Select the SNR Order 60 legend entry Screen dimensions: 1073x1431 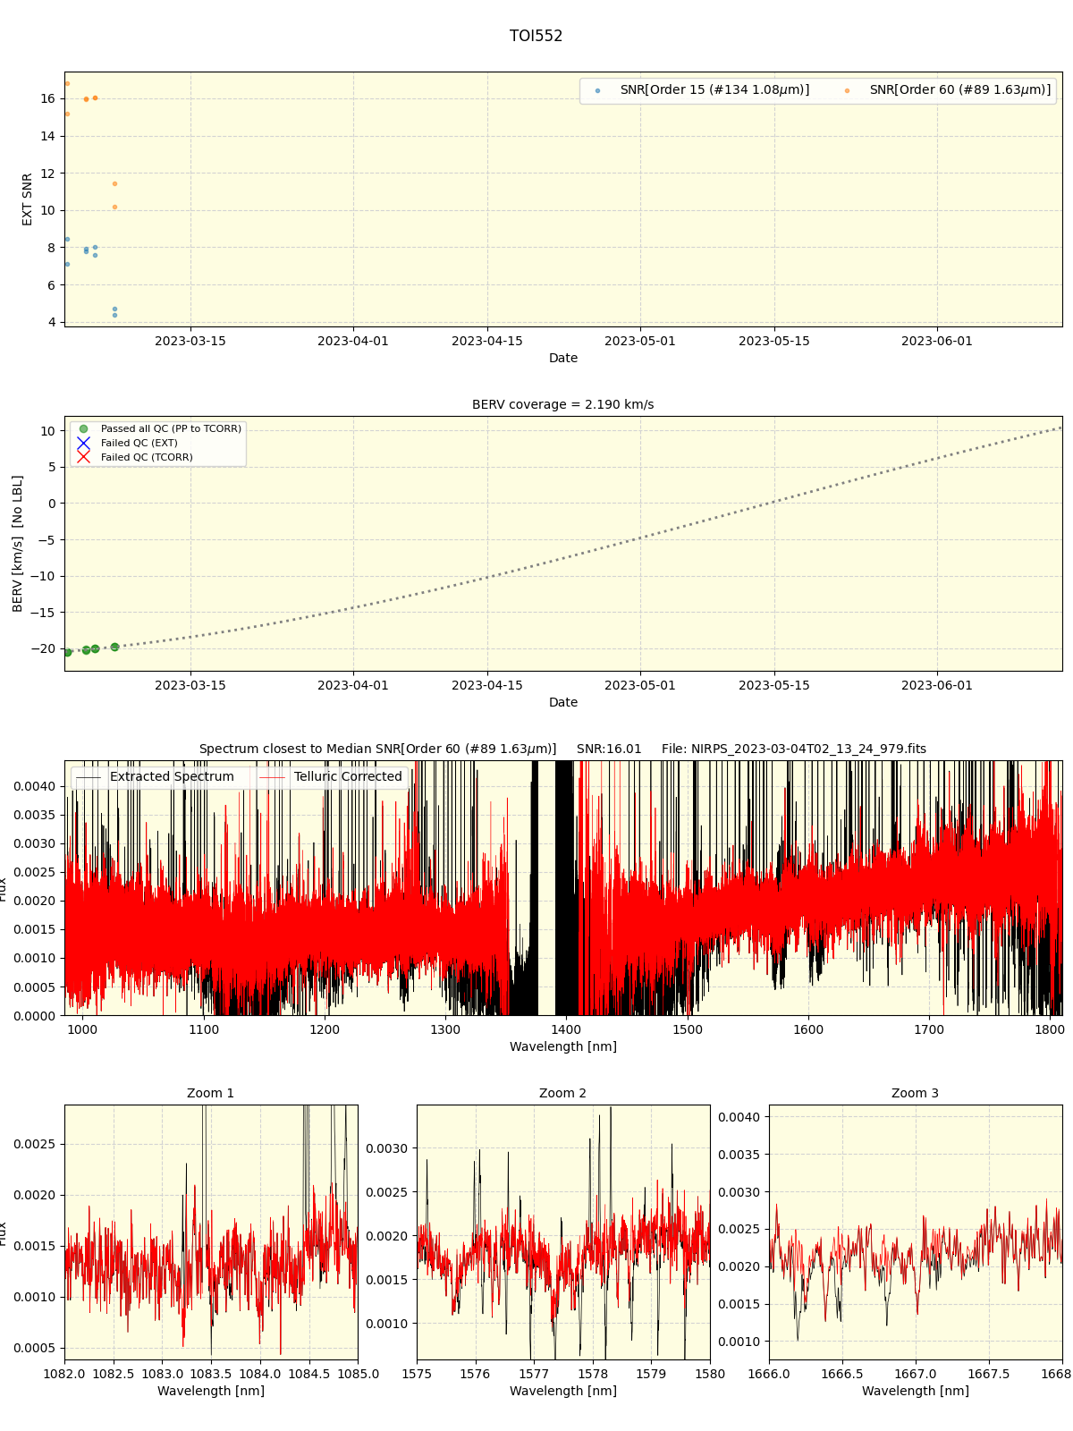pyautogui.click(x=948, y=90)
